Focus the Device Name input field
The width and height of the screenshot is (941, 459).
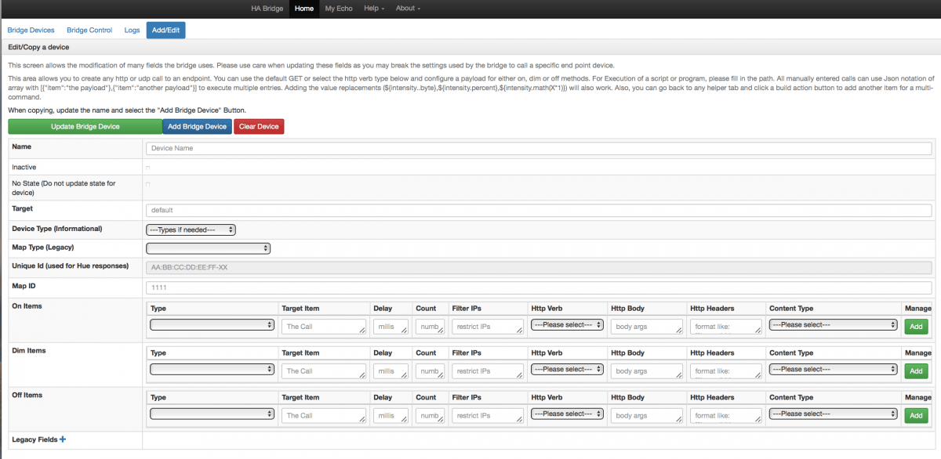538,148
